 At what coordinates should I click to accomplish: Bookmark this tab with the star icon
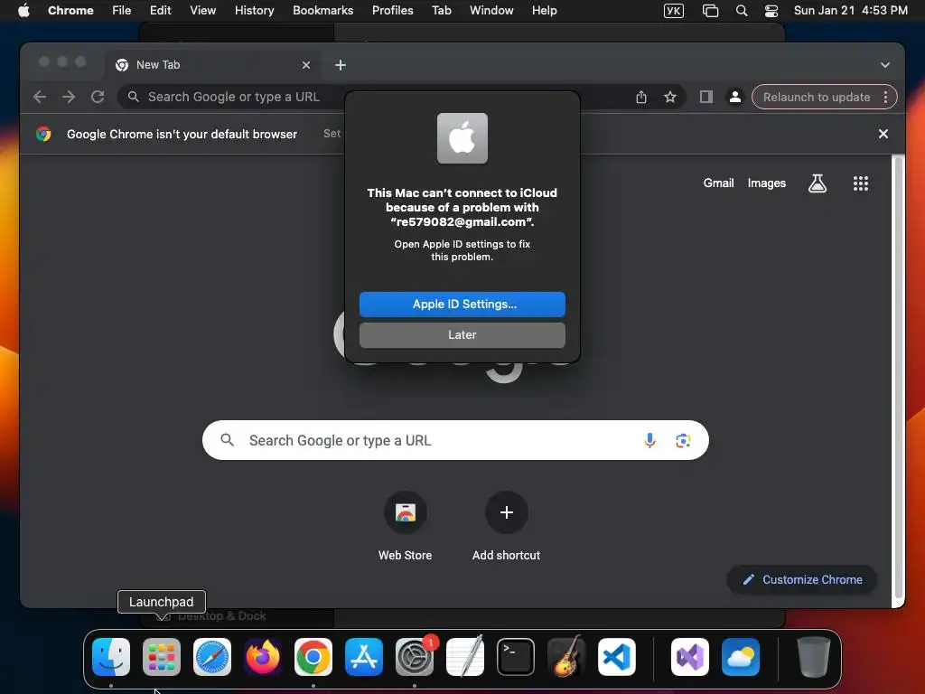point(669,97)
